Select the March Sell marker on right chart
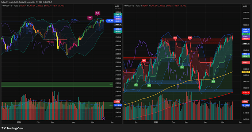The width and height of the screenshot is (252, 132). click(190, 38)
